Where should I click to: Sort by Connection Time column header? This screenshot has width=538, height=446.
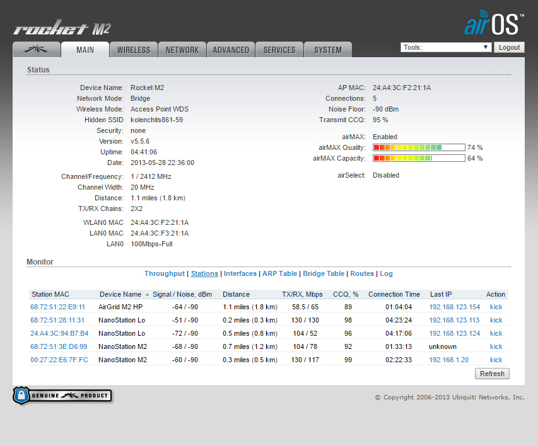pos(394,294)
